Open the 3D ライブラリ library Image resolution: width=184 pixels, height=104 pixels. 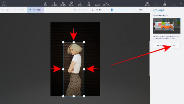point(106,4)
